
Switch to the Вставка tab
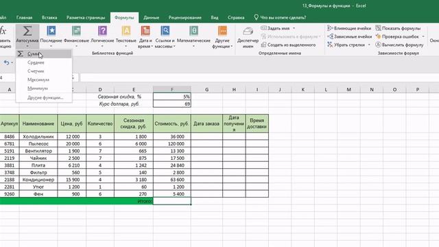(x=49, y=18)
